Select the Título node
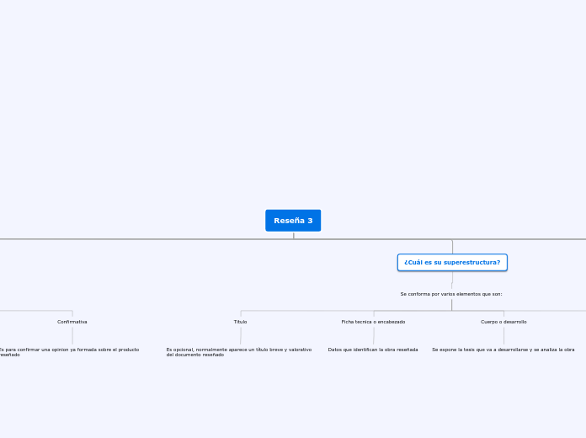The image size is (586, 438). [x=240, y=322]
